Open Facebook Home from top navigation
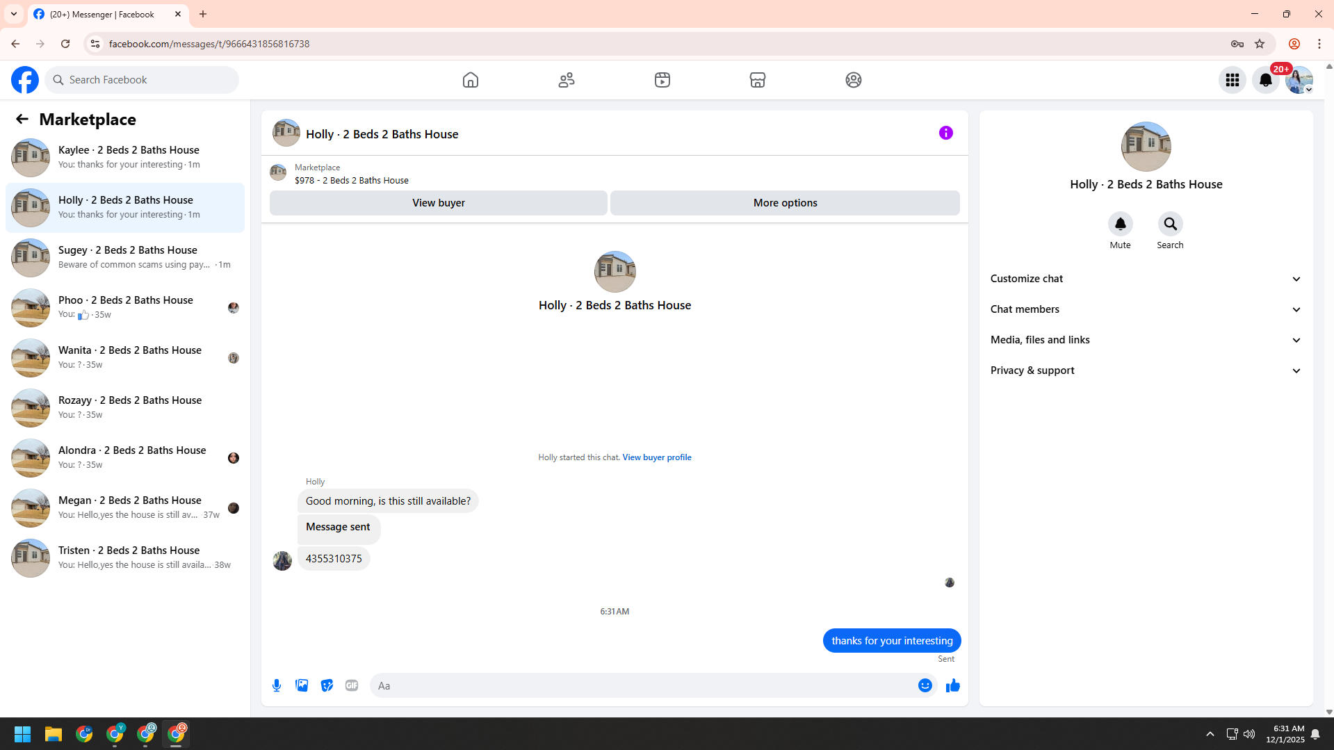Viewport: 1334px width, 750px height. (471, 80)
